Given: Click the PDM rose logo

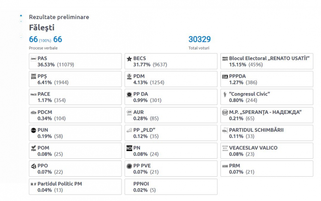Looking at the screenshot, I should [x=129, y=77].
